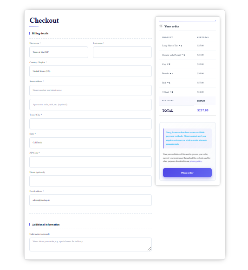Open the Country / Region dropdown
The image size is (248, 270).
click(x=91, y=71)
